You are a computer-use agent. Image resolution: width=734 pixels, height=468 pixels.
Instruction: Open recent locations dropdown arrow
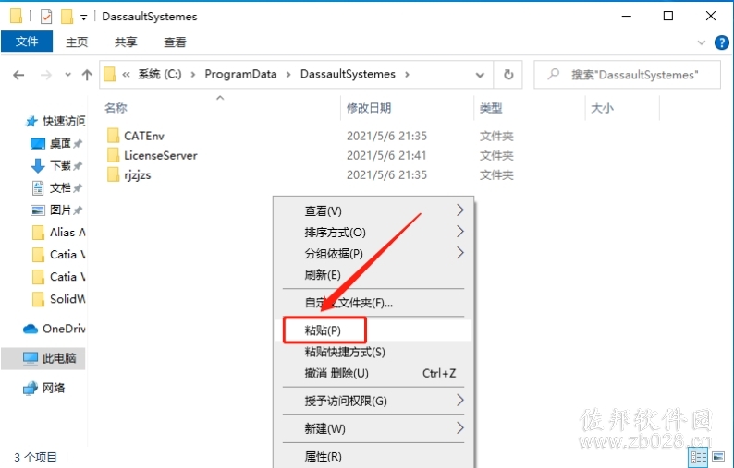click(x=67, y=75)
